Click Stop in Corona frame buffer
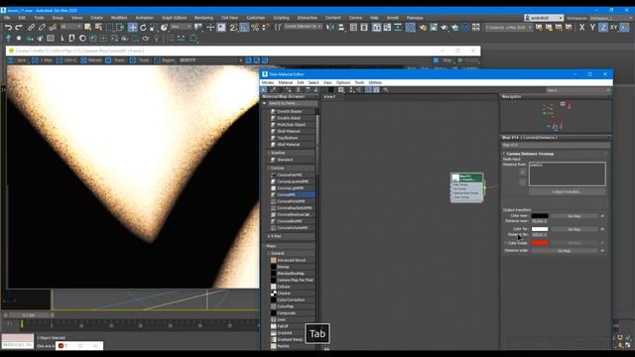Viewport: 635px width, 357px height. pos(444,59)
